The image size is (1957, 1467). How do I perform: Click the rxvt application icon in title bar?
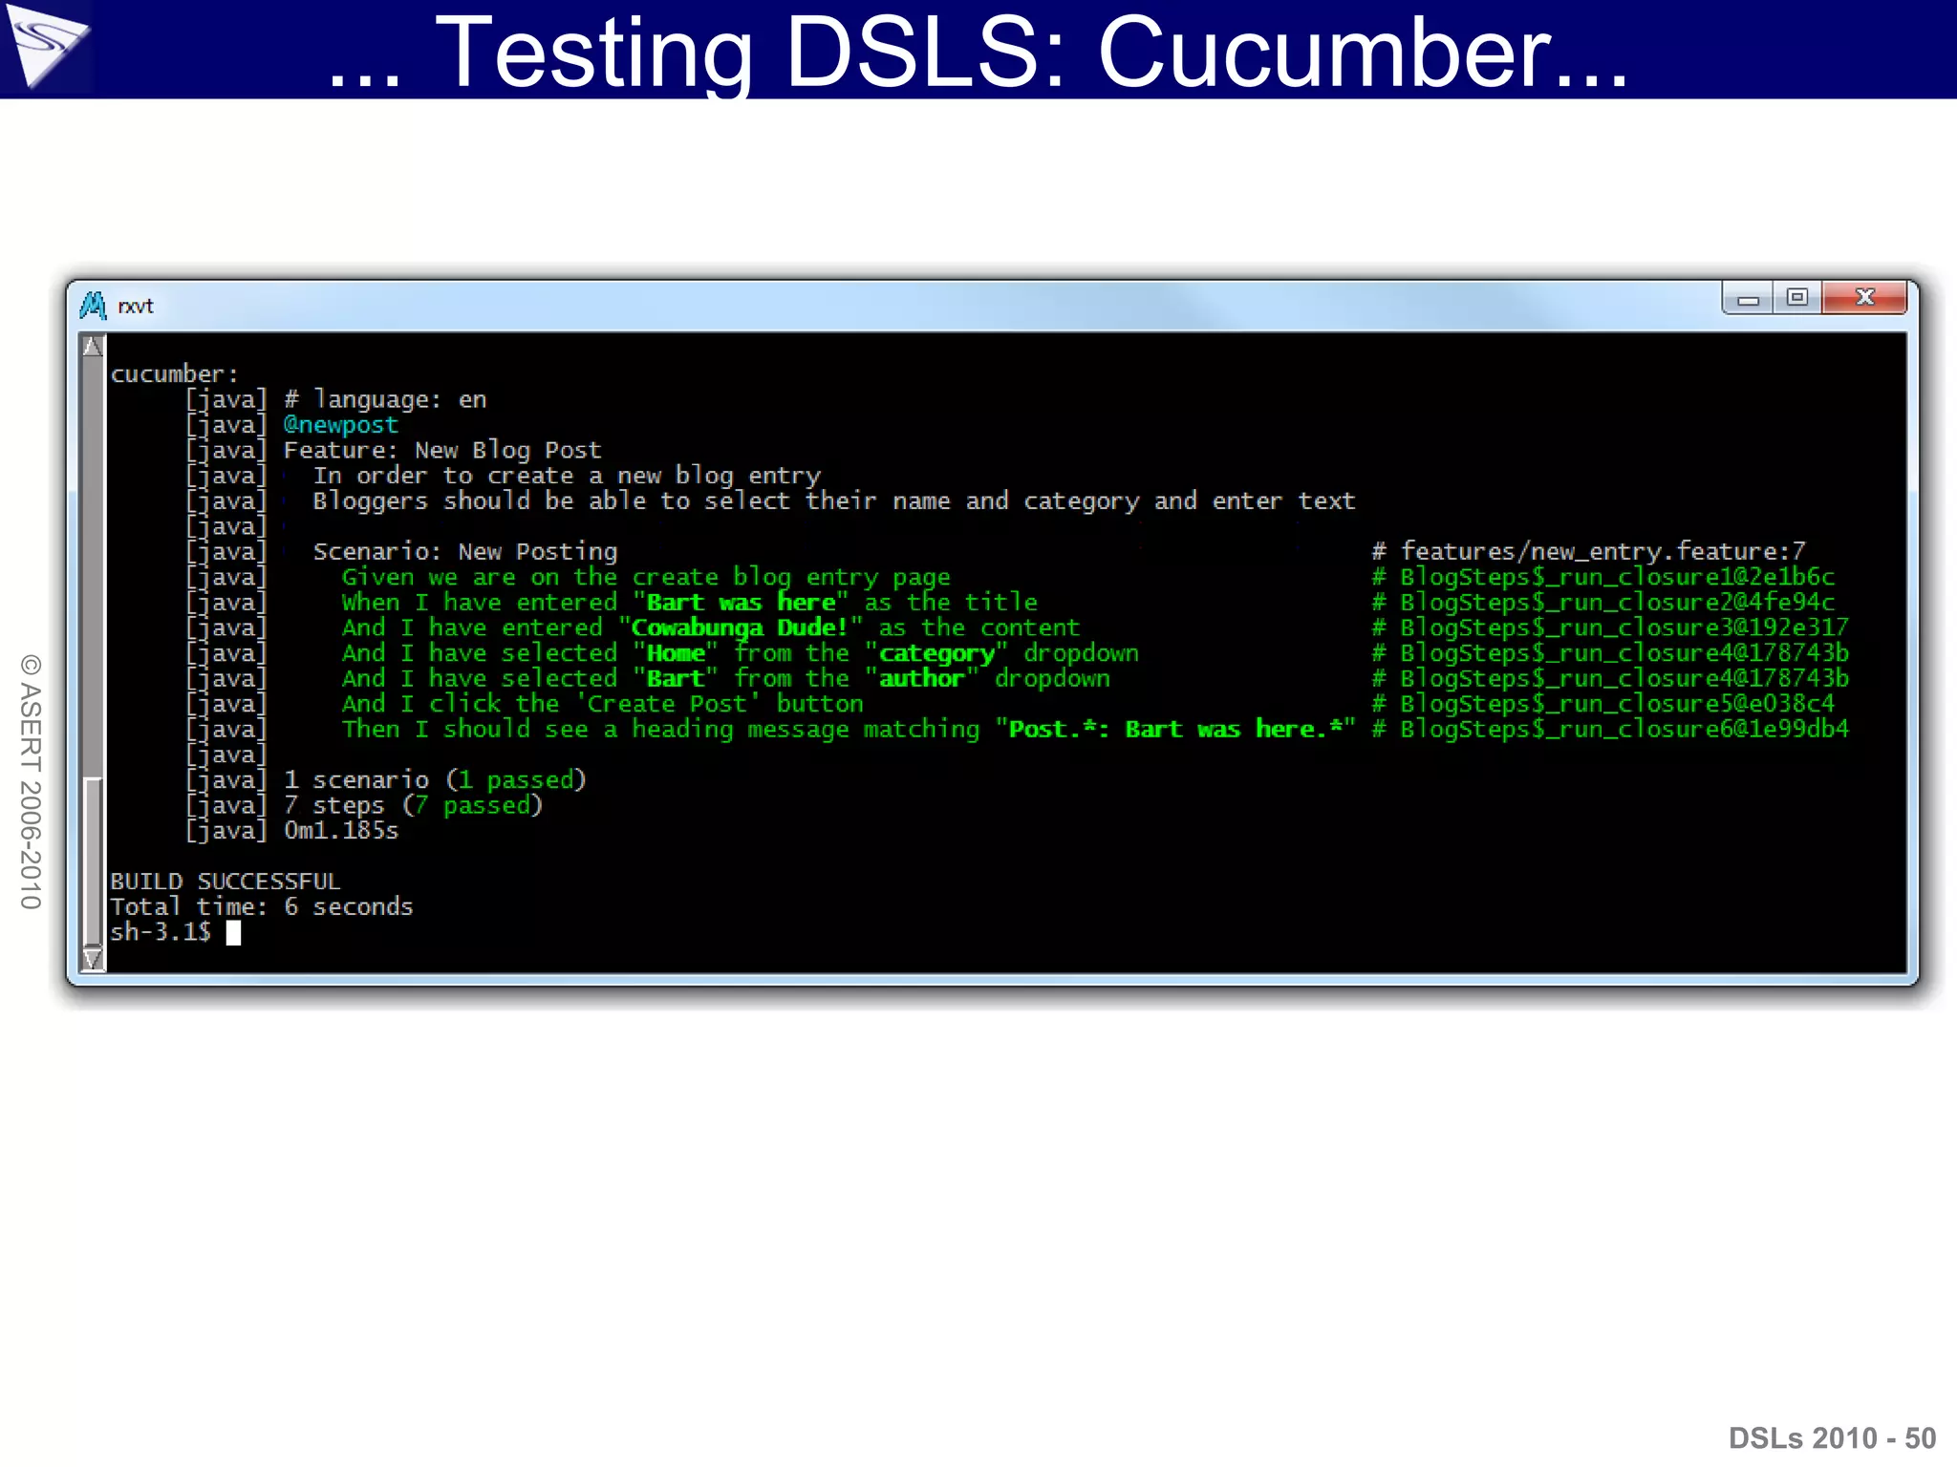tap(93, 306)
